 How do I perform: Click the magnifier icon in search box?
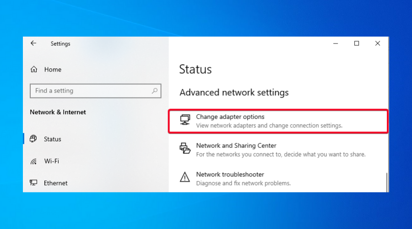click(x=155, y=91)
